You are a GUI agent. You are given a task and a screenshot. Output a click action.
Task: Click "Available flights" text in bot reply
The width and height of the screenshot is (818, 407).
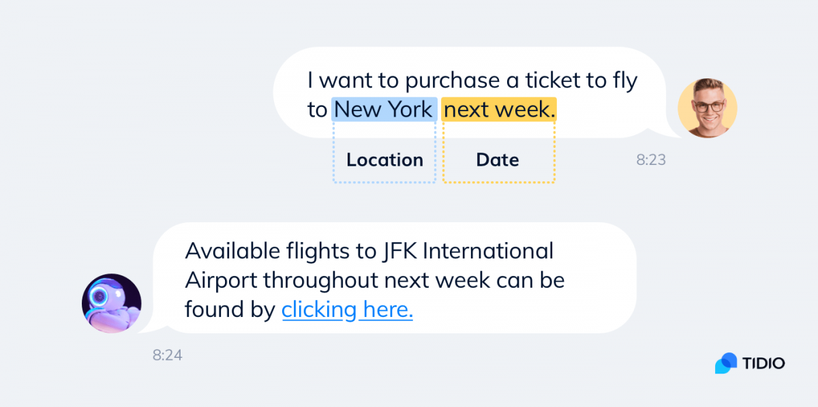tap(267, 251)
